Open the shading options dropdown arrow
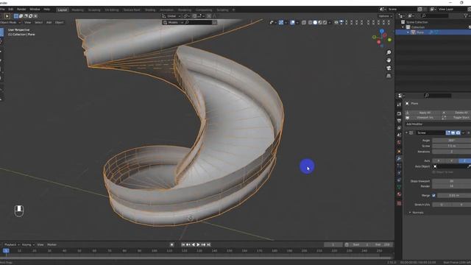The width and height of the screenshot is (471, 265). pyautogui.click(x=330, y=22)
